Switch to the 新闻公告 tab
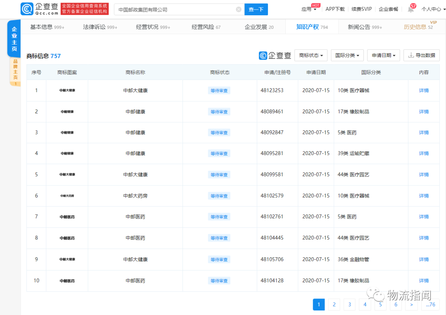Image resolution: width=446 pixels, height=315 pixels. point(365,27)
